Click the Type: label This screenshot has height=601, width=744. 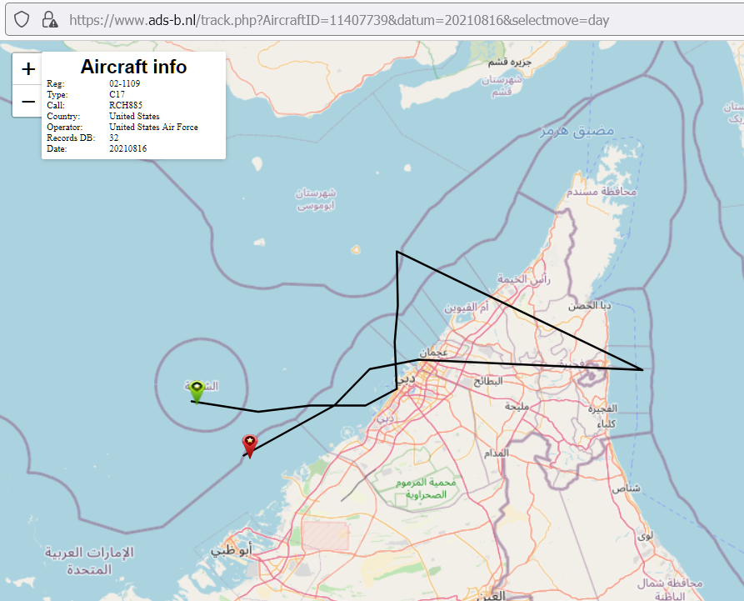[57, 95]
